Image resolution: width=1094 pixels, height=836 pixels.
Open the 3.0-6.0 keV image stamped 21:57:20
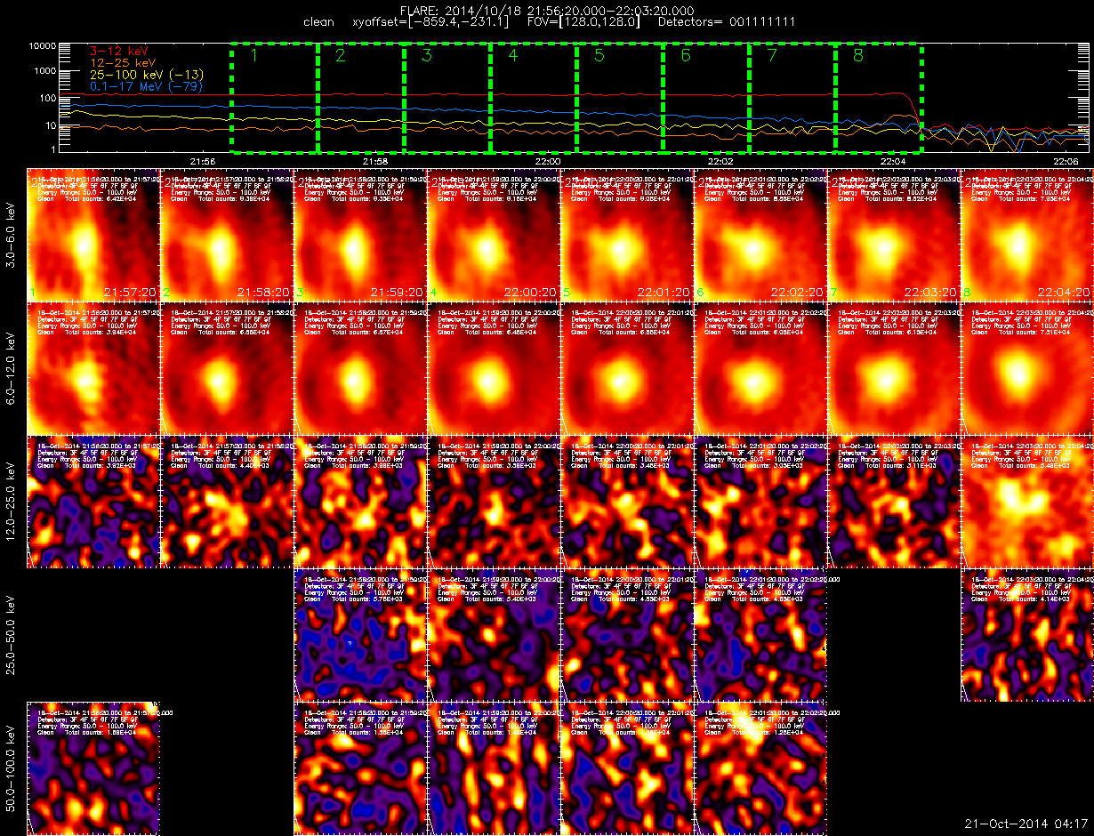93,234
